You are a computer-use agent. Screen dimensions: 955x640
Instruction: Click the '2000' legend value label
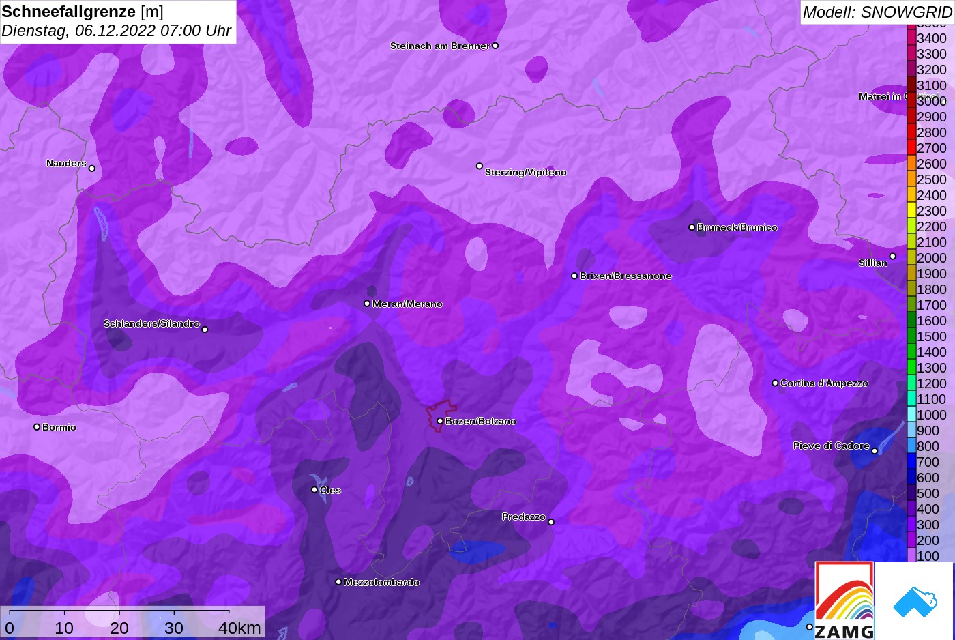[932, 258]
